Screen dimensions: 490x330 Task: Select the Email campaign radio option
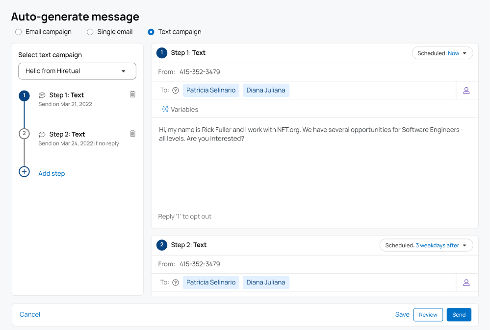19,32
